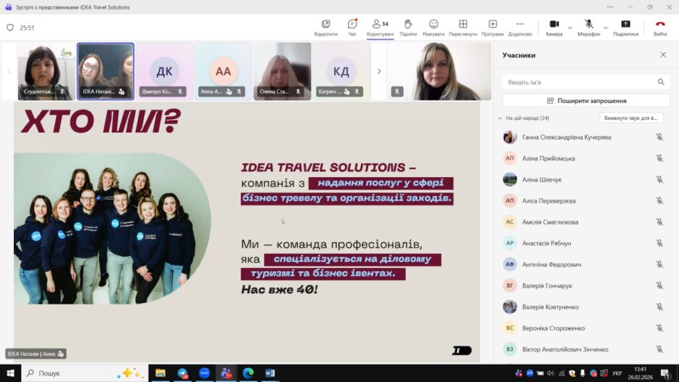Open the Програми apps icon
The width and height of the screenshot is (679, 382).
(x=493, y=27)
